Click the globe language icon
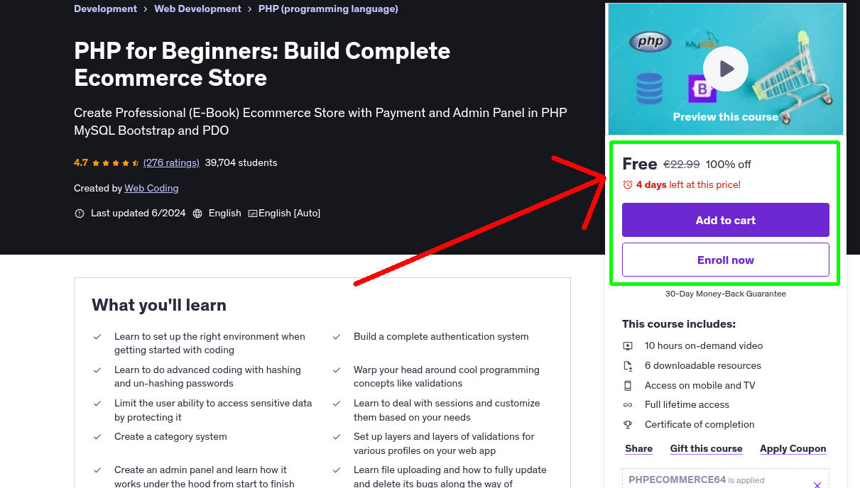Viewport: 860px width, 488px height. (197, 213)
